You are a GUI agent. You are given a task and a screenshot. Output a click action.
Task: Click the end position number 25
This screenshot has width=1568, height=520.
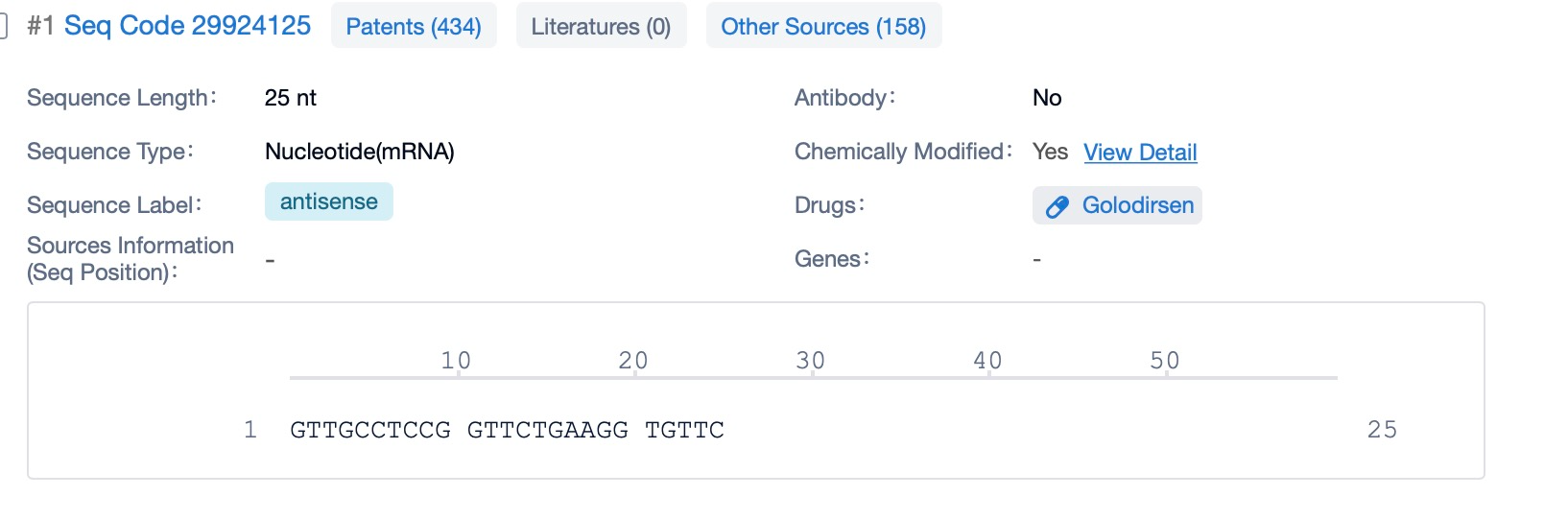[x=1382, y=430]
